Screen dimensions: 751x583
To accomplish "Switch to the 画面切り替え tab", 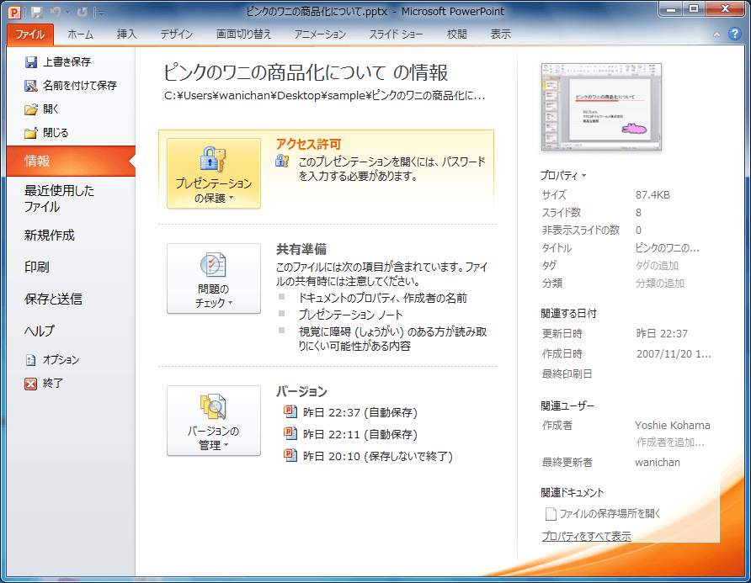I will point(243,34).
